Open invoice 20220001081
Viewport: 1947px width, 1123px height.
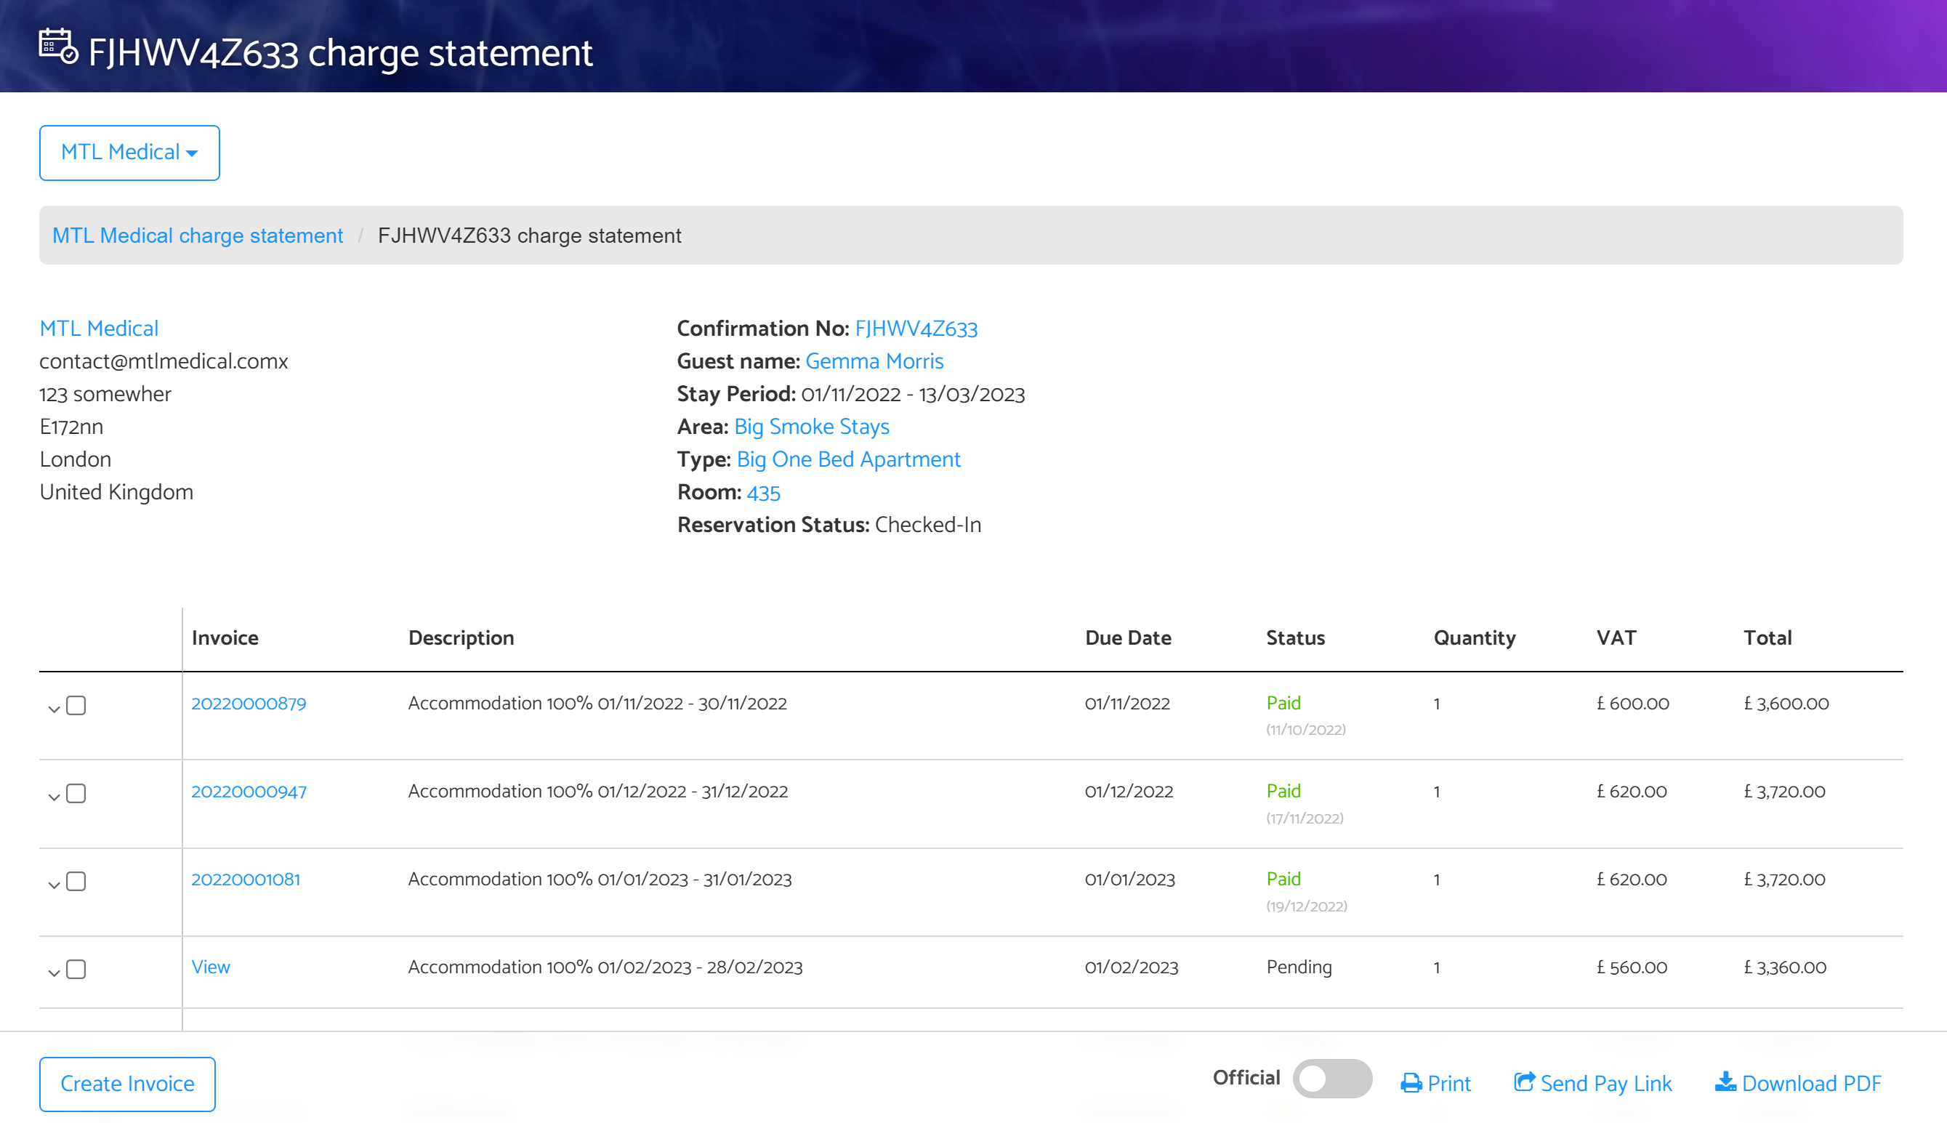(x=245, y=880)
